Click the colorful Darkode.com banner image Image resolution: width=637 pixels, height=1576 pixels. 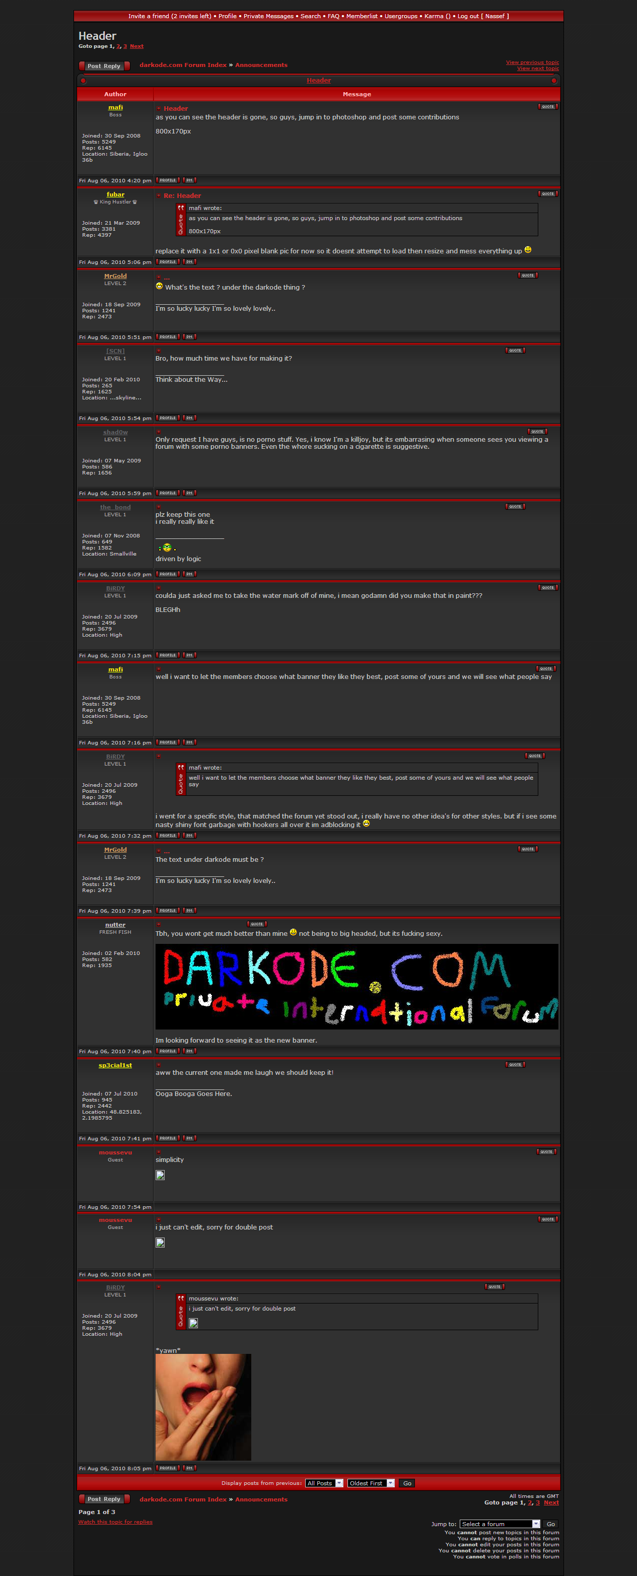click(x=356, y=986)
